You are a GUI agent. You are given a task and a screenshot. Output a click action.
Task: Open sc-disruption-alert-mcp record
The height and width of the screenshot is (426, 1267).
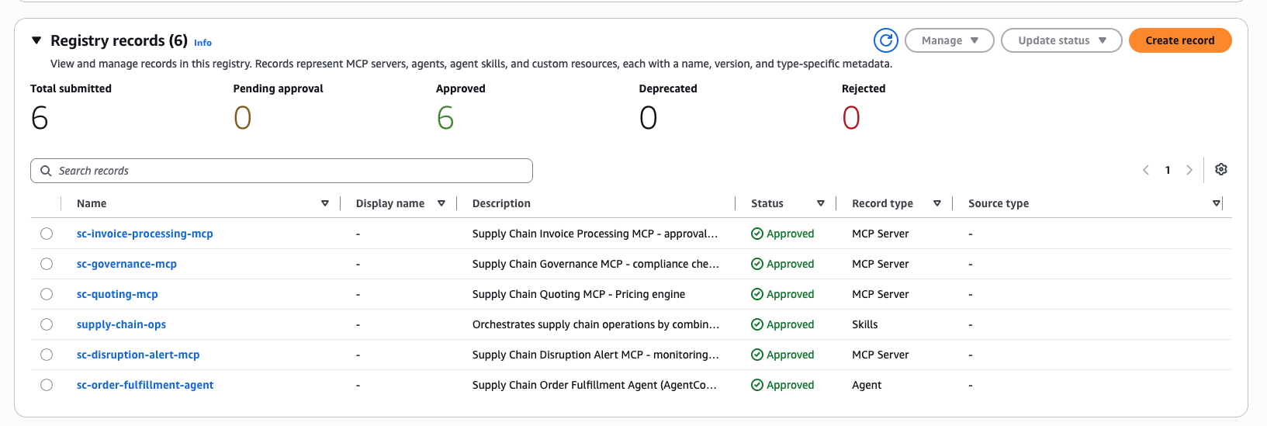[x=138, y=355]
